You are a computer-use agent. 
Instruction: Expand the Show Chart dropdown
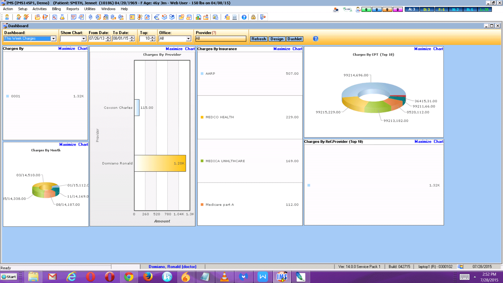click(84, 39)
